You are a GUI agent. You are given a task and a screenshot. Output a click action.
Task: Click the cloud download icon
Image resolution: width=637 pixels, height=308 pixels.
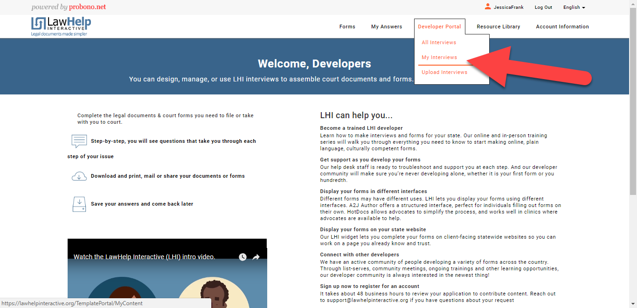click(79, 176)
